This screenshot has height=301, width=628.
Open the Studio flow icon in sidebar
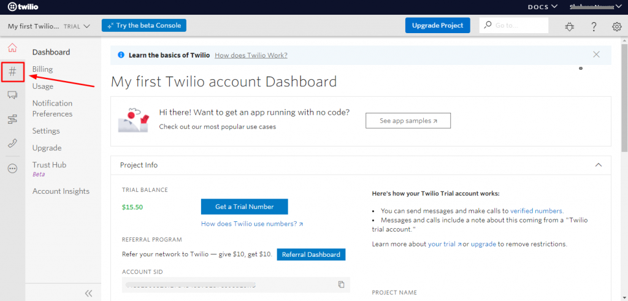12,119
